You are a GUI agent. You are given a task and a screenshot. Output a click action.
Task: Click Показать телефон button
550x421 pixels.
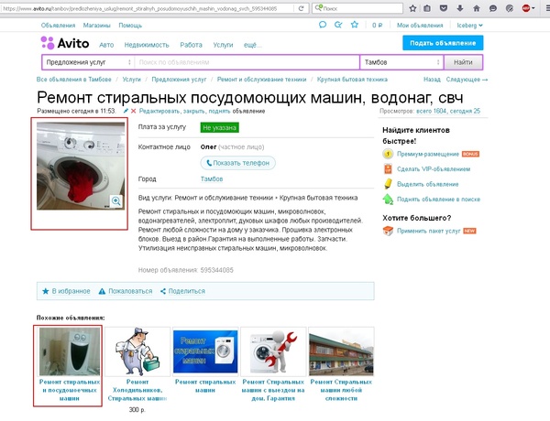pos(237,163)
